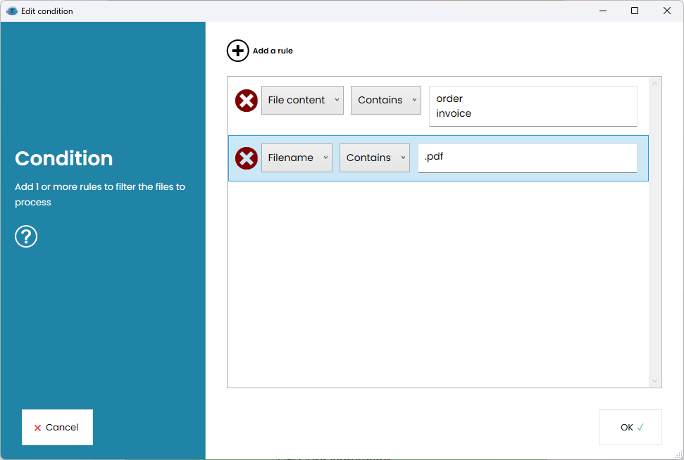This screenshot has width=684, height=460.
Task: Click the text box containing order and invoice
Action: click(x=533, y=106)
